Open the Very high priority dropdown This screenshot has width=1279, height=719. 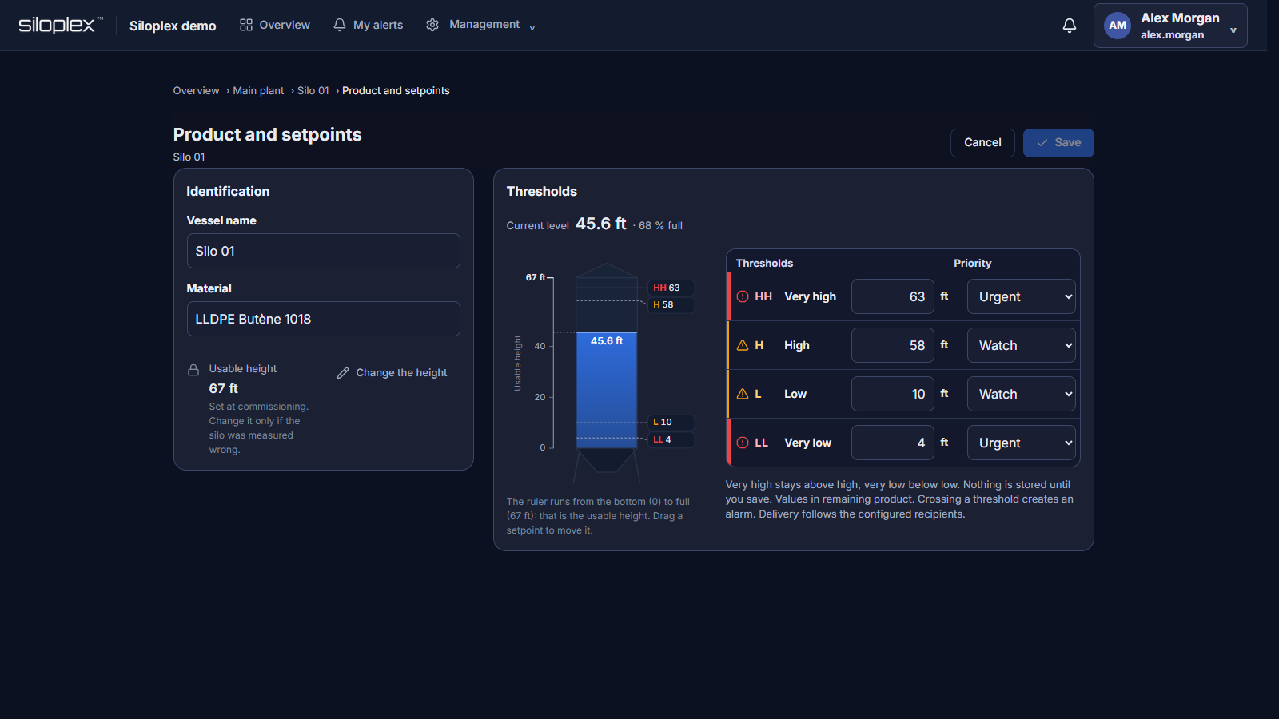[x=1022, y=296]
